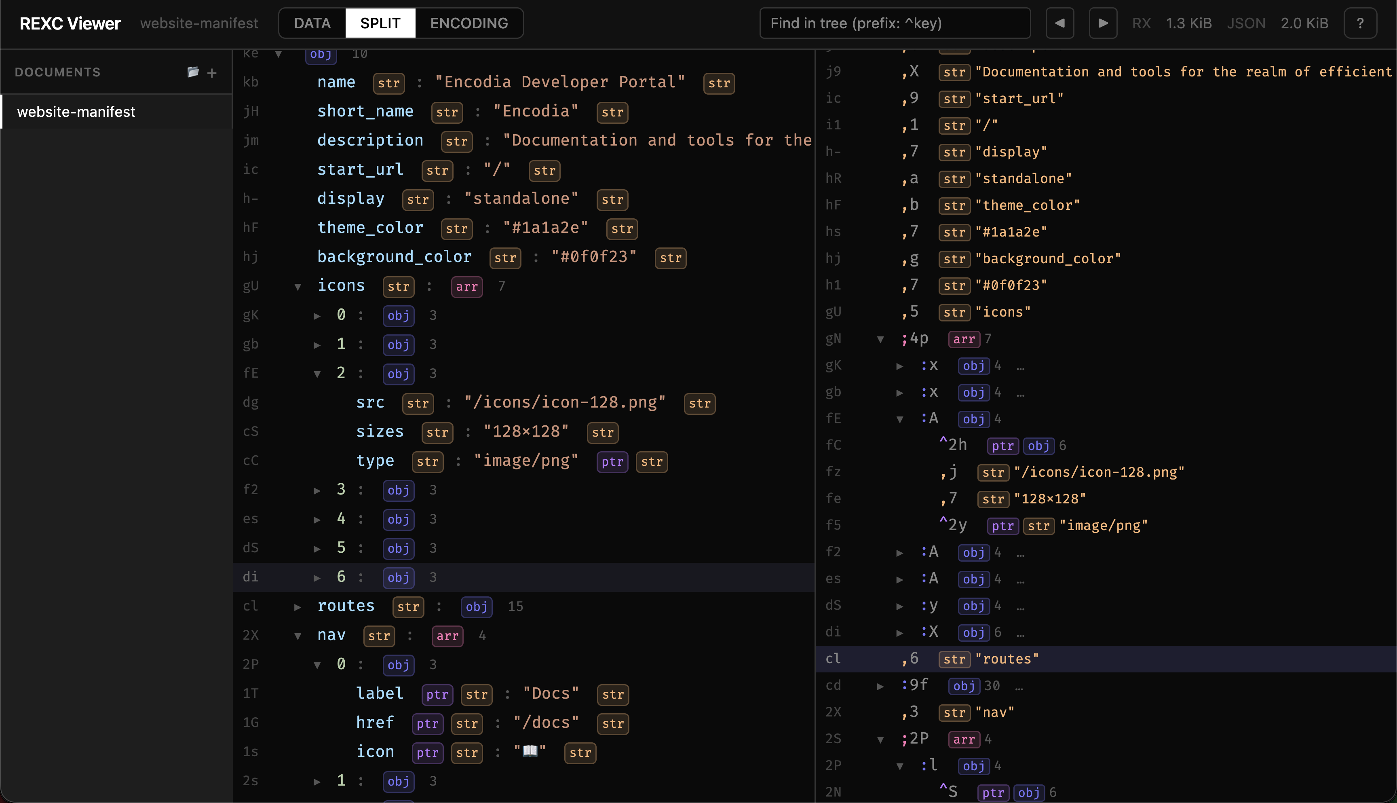Expand nav item 1 object

tap(317, 782)
